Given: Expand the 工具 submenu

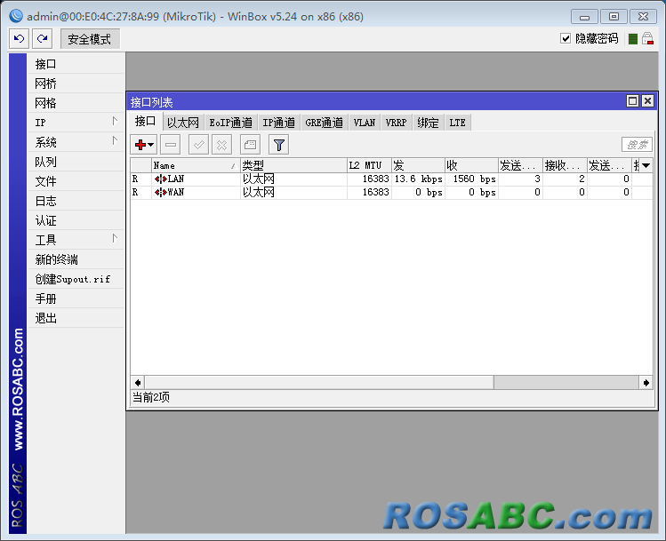Looking at the screenshot, I should (x=76, y=240).
